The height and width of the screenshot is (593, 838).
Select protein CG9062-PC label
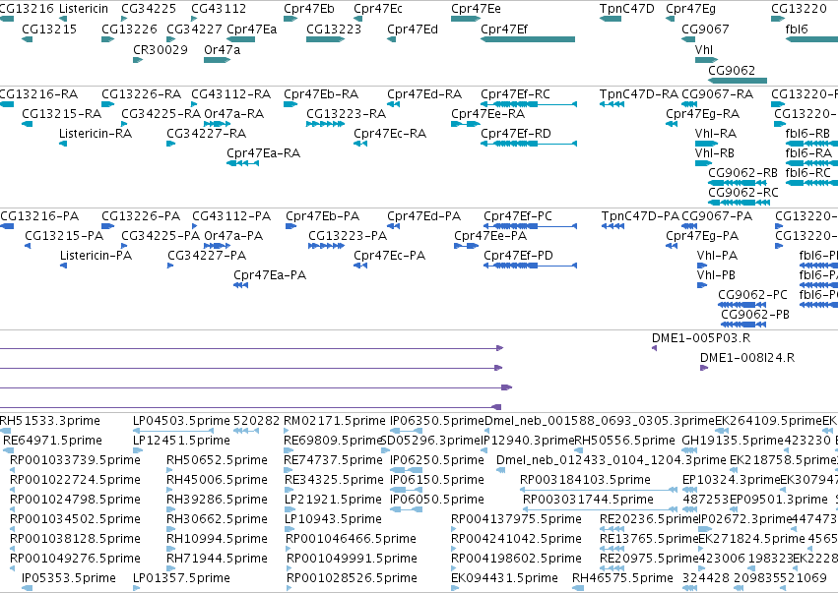point(752,295)
